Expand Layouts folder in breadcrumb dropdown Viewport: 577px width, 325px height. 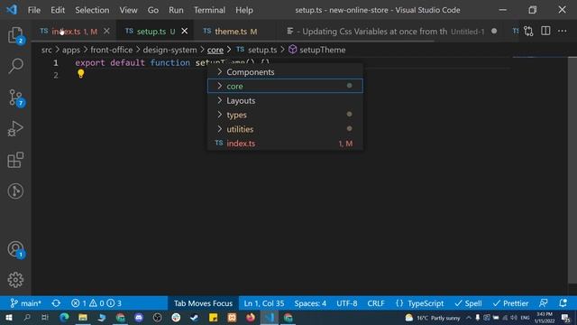285,100
